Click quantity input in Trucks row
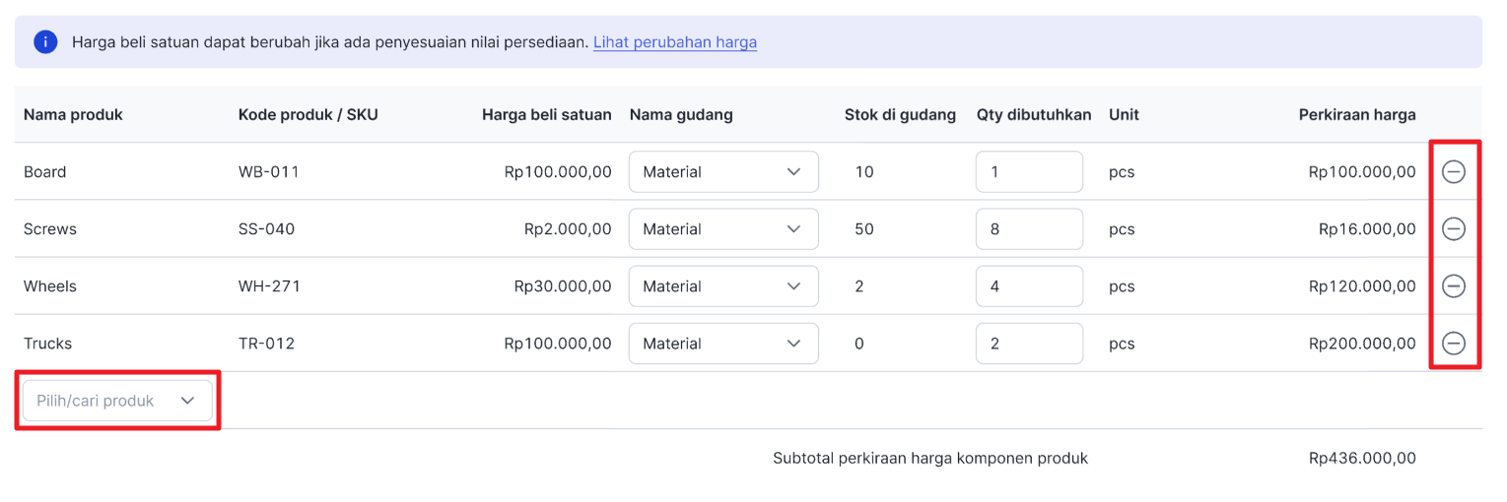Image resolution: width=1507 pixels, height=502 pixels. click(1028, 344)
